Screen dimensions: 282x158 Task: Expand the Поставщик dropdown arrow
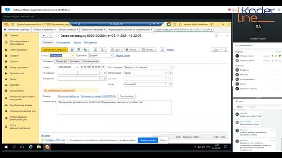pyautogui.click(x=101, y=73)
